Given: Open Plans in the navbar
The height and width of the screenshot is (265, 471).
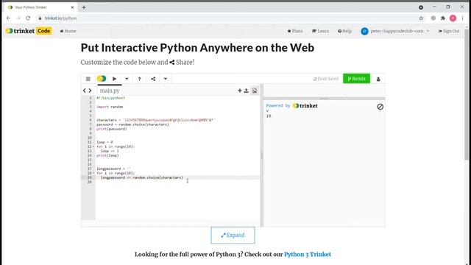Looking at the screenshot, I should [x=295, y=31].
